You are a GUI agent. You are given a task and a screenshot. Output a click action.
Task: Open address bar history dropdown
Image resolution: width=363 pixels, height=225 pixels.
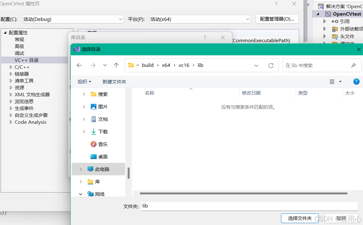pyautogui.click(x=256, y=65)
